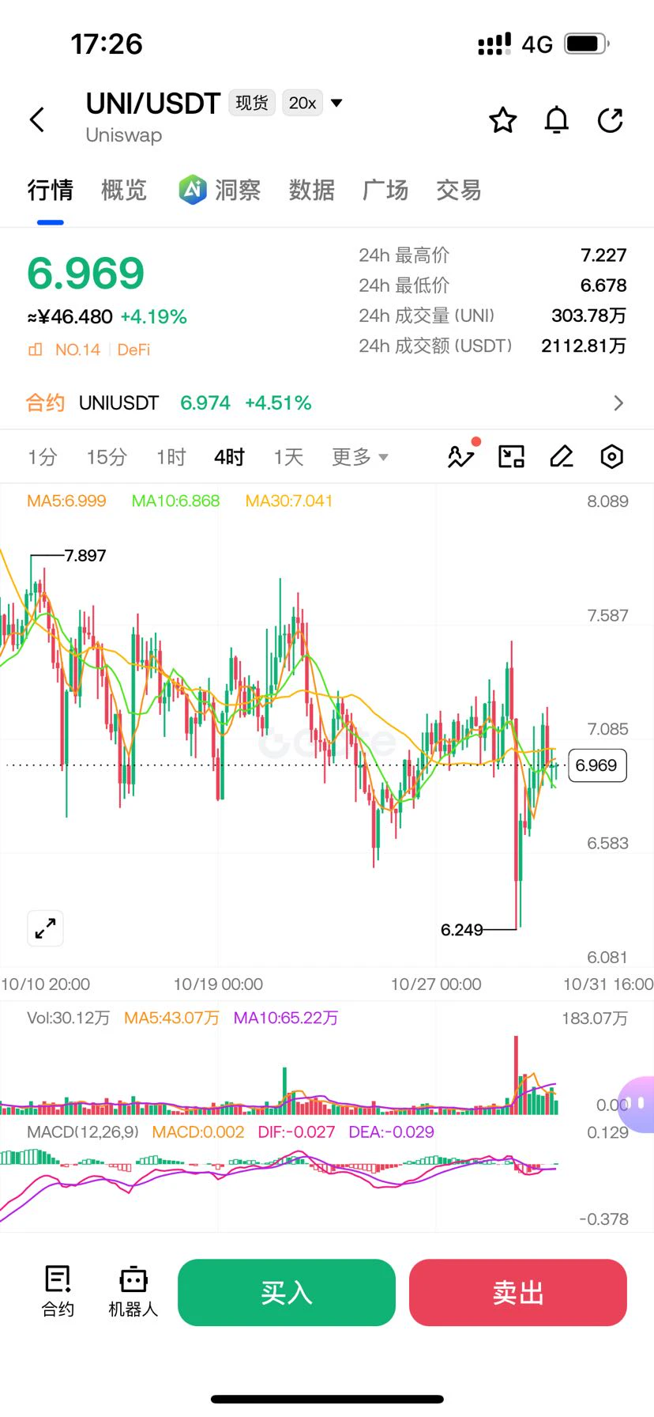Expand chart to fullscreen
The height and width of the screenshot is (1417, 654).
point(45,928)
